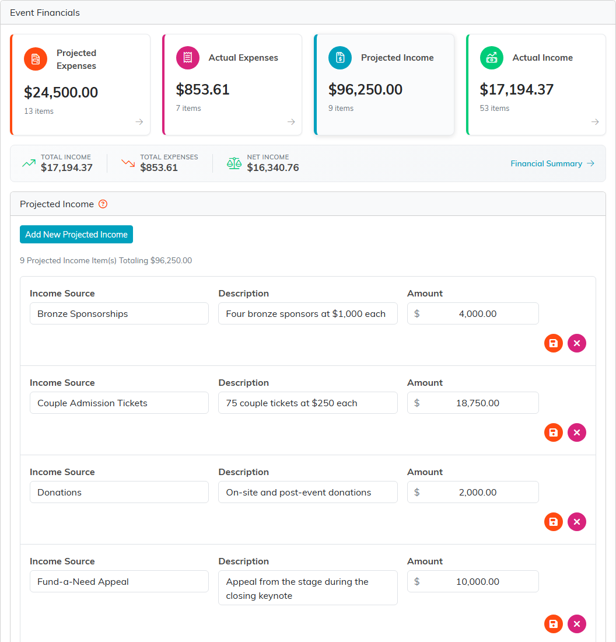Edit the '75 couple tickets' description field
Viewport: 616px width, 642px height.
coord(308,403)
